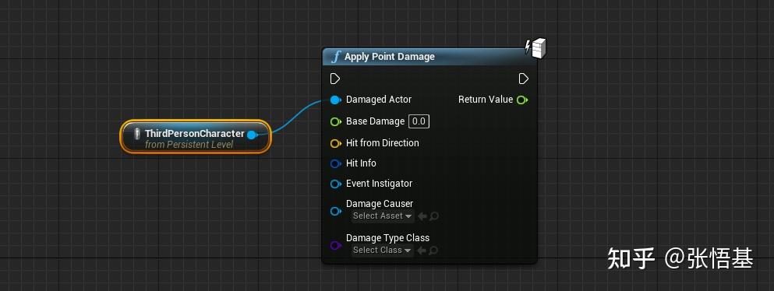Select the Apply Point Damage node title
The image size is (774, 291).
coord(390,57)
